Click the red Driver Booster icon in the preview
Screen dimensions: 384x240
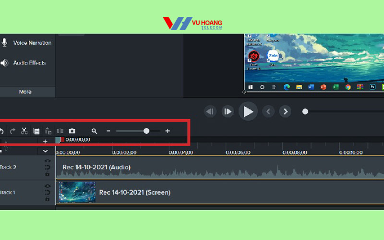[x=254, y=56]
